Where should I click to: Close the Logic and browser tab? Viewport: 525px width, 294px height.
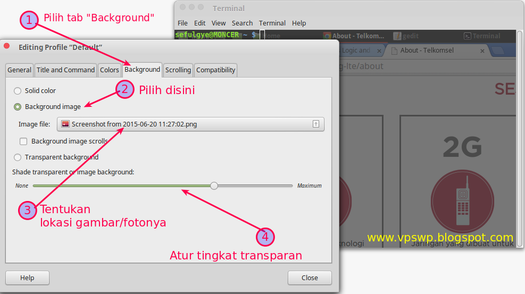click(379, 51)
